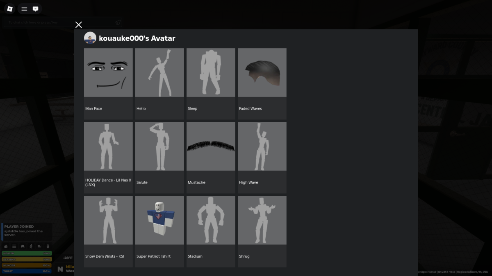
Task: View the Mustache accessory
Action: [211, 146]
